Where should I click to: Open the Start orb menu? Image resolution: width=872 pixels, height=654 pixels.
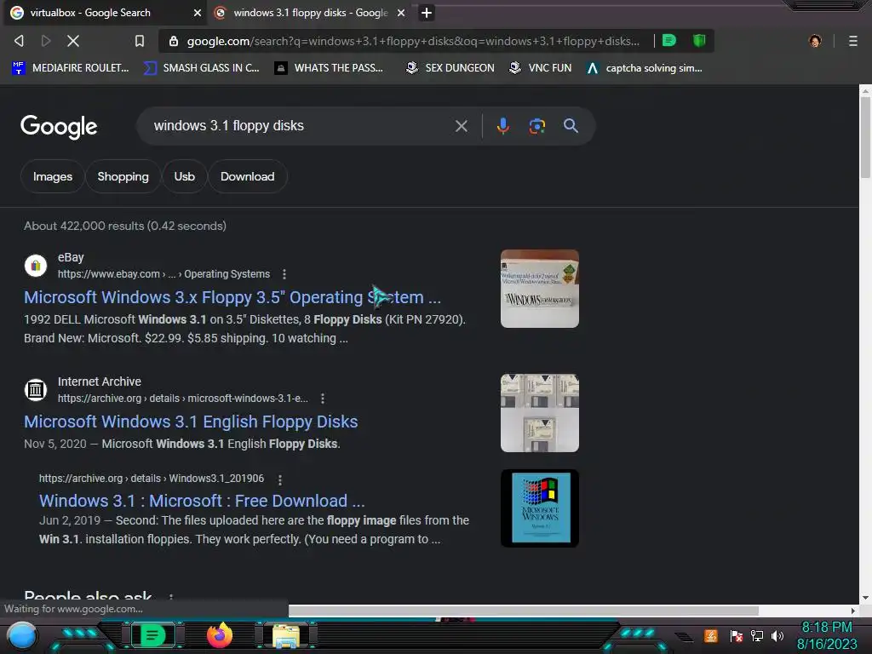(x=21, y=637)
